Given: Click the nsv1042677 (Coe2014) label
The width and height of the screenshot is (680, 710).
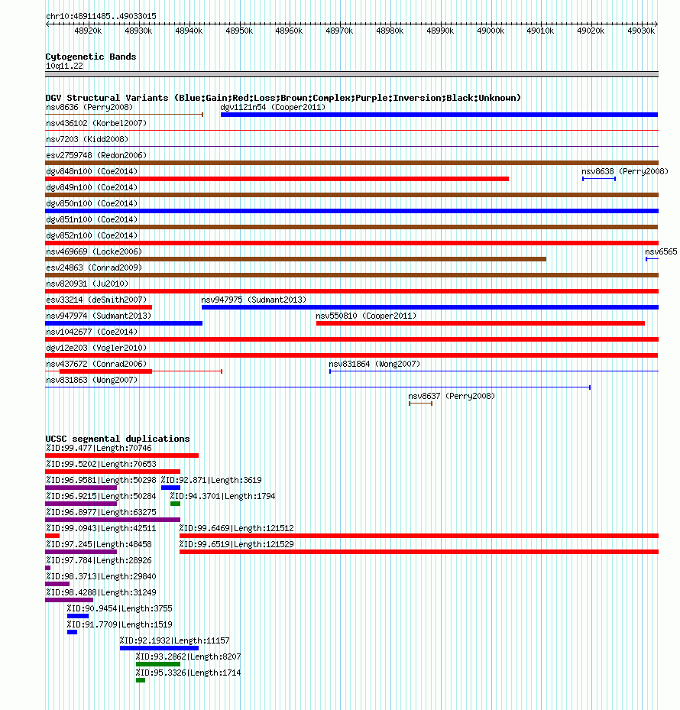Looking at the screenshot, I should click(x=92, y=332).
